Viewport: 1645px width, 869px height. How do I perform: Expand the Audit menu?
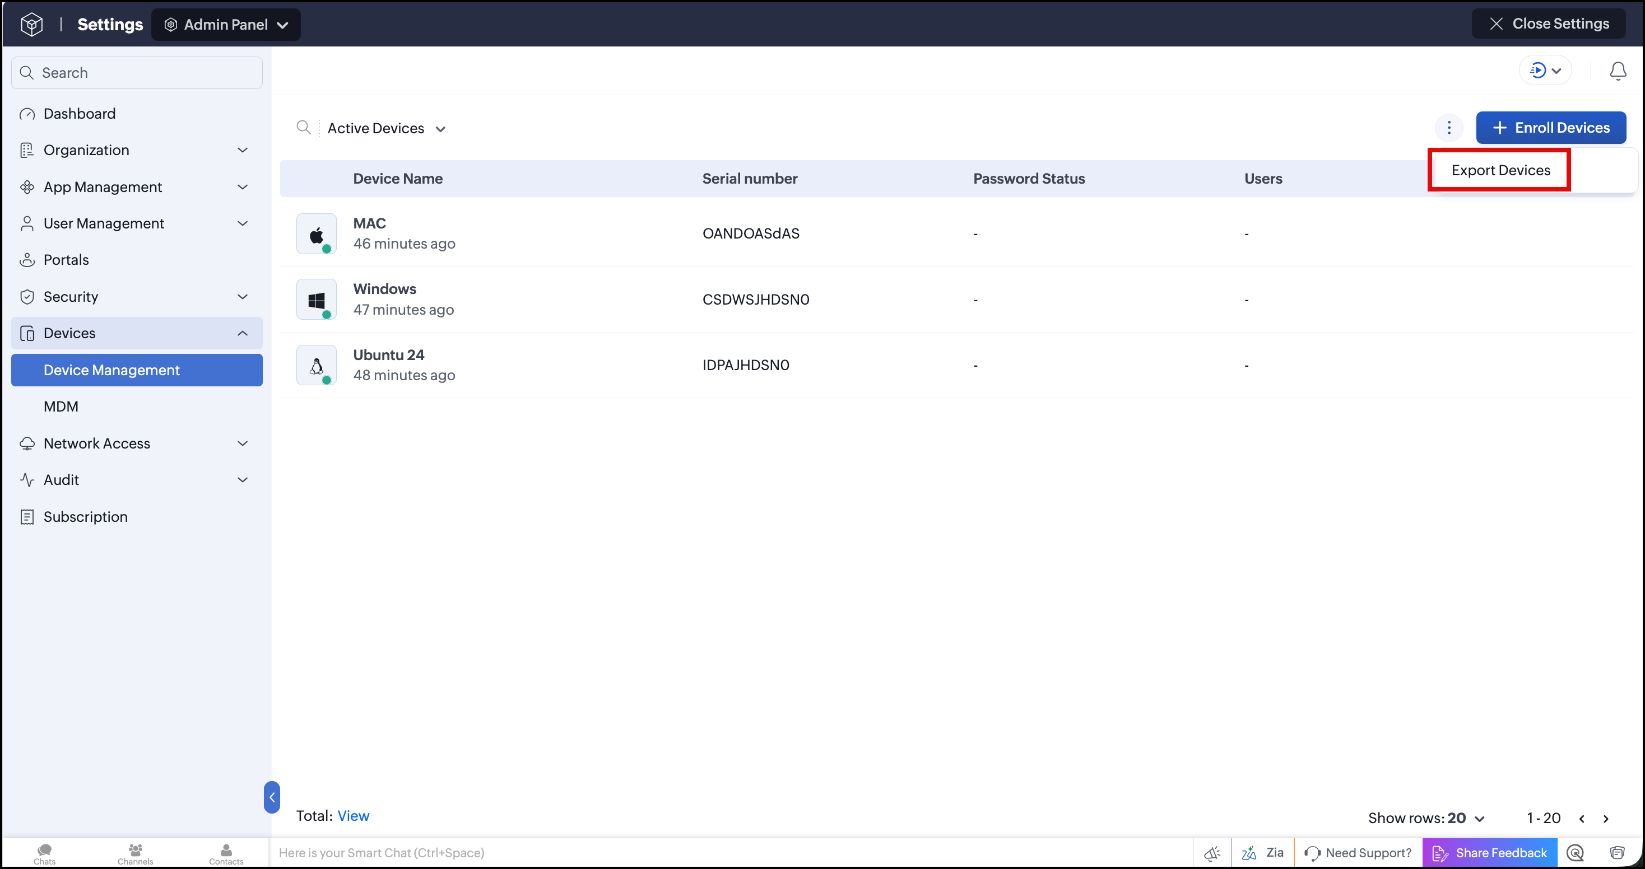point(137,480)
